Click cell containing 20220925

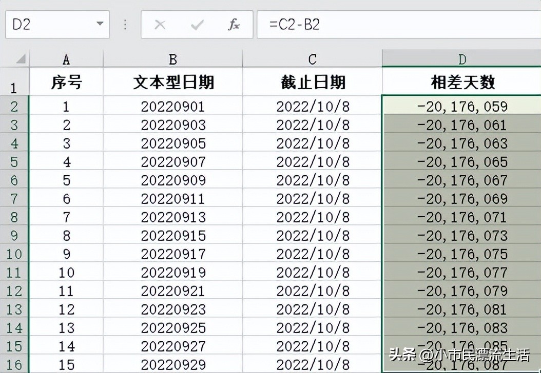(173, 327)
